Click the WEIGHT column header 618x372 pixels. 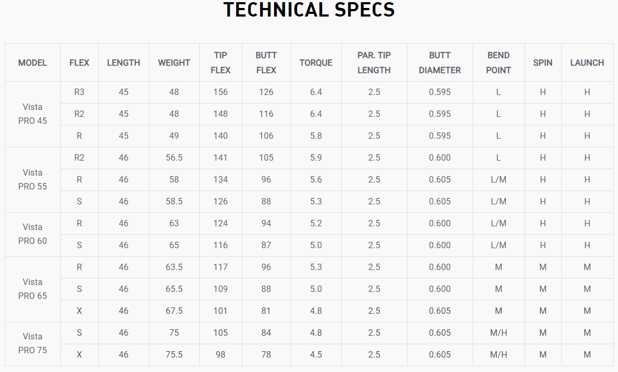pyautogui.click(x=174, y=62)
